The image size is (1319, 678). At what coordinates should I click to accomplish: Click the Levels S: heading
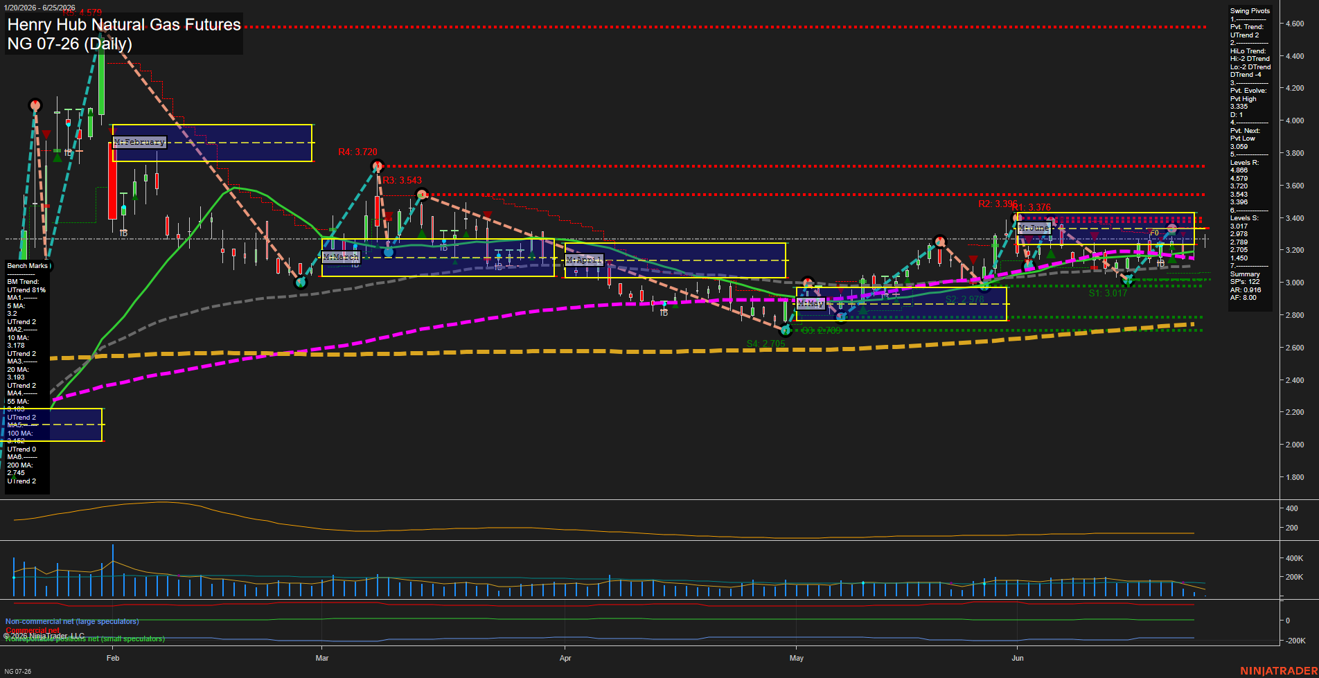pyautogui.click(x=1244, y=218)
